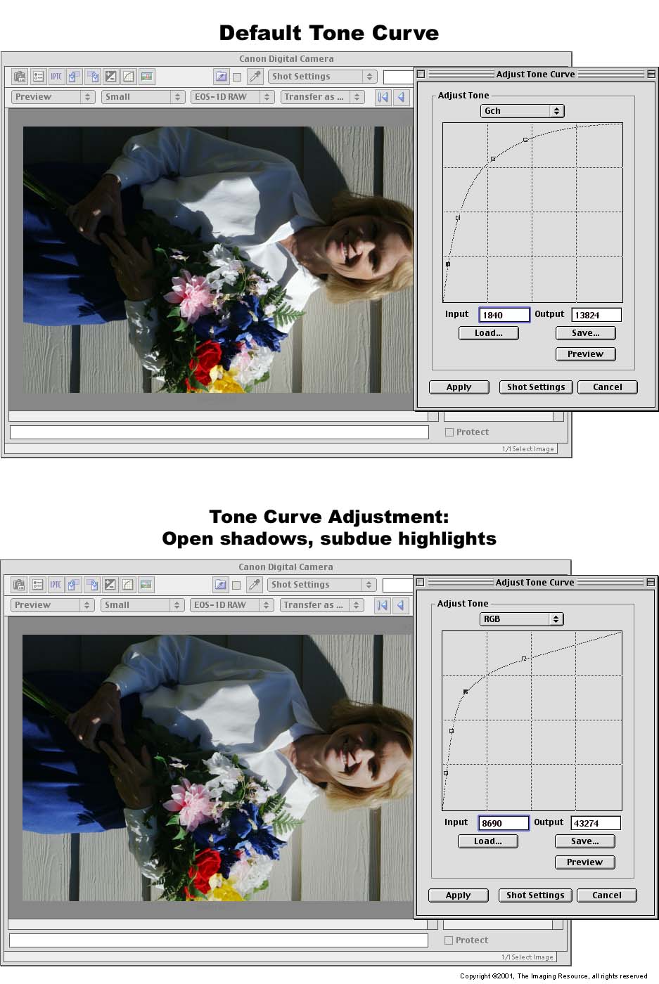Viewport: 659px width, 984px height.
Task: Expand the EOS-1D RAW dropdown in the top window
Action: point(232,97)
